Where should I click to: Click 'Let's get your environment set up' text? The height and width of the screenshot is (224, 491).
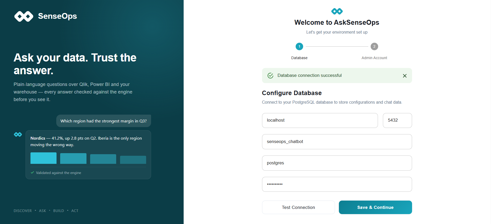(337, 32)
